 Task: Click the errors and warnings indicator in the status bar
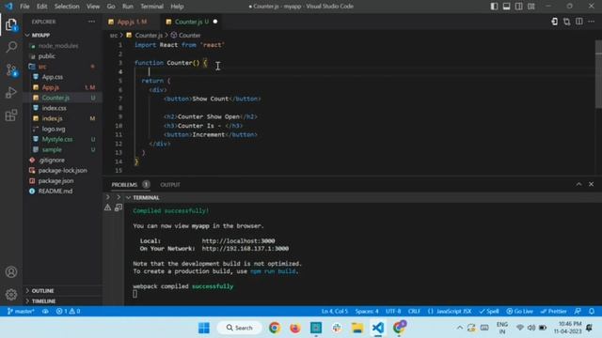(x=69, y=311)
